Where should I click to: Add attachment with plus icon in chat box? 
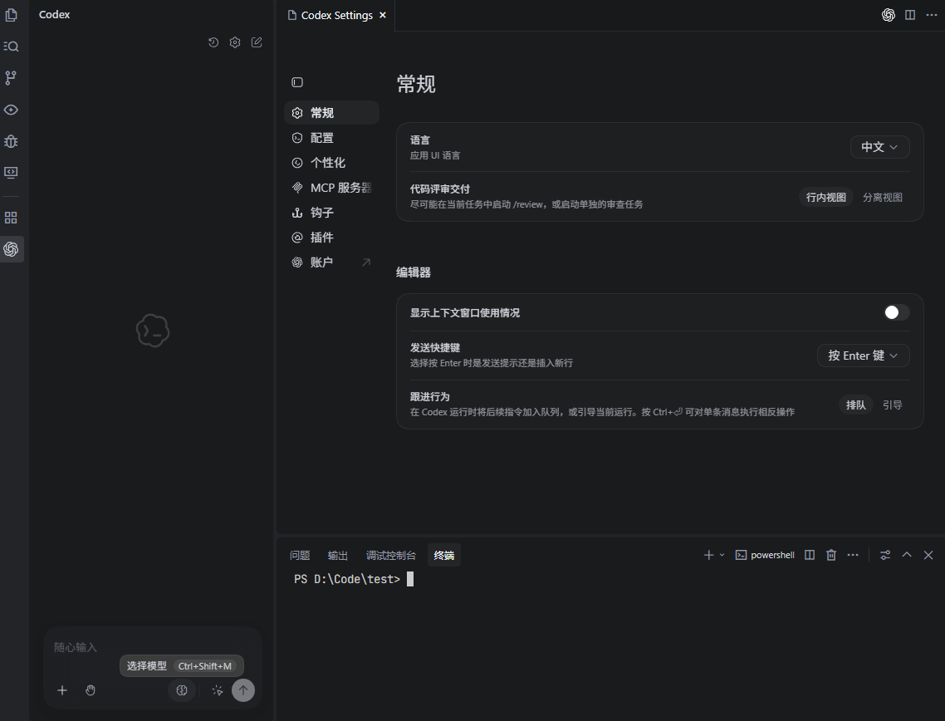(62, 690)
